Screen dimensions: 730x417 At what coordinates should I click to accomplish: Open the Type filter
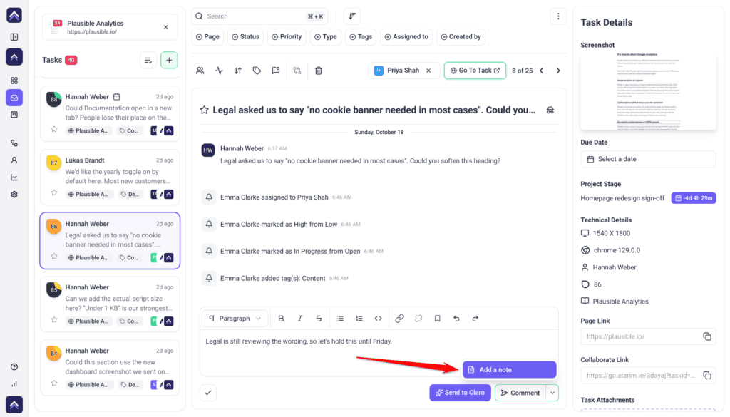pyautogui.click(x=325, y=37)
